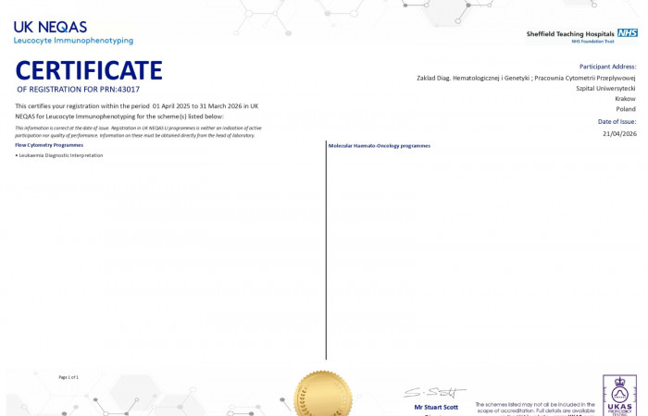648x416 pixels.
Task: Click 'NHS Foundation Trust' small text
Action: tap(592, 42)
